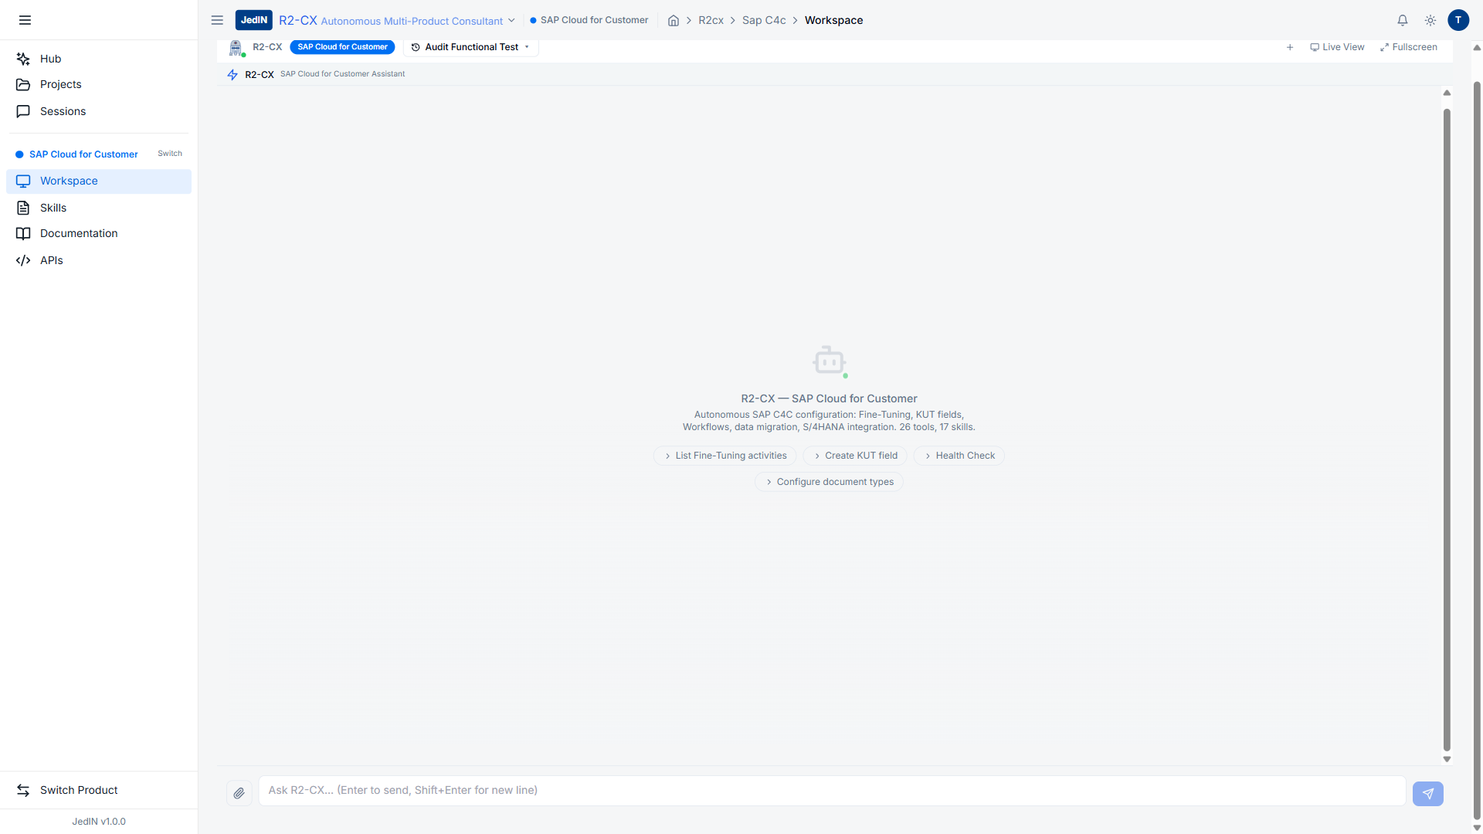This screenshot has width=1483, height=834.
Task: Collapse navigation with second hamburger icon
Action: point(217,20)
